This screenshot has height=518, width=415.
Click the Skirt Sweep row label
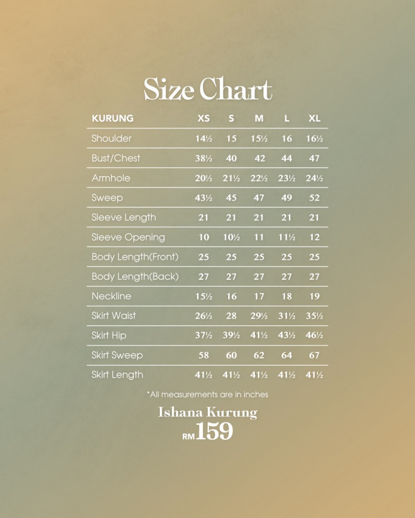117,355
